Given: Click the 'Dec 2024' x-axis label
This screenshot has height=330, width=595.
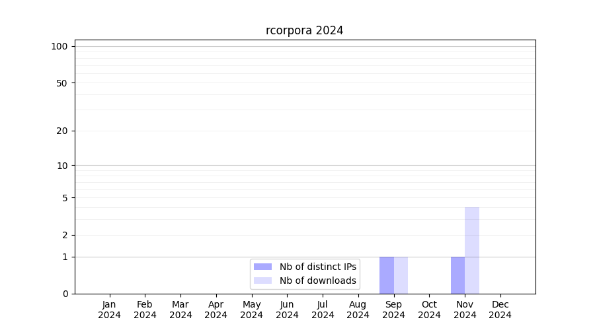Looking at the screenshot, I should click(x=500, y=310).
